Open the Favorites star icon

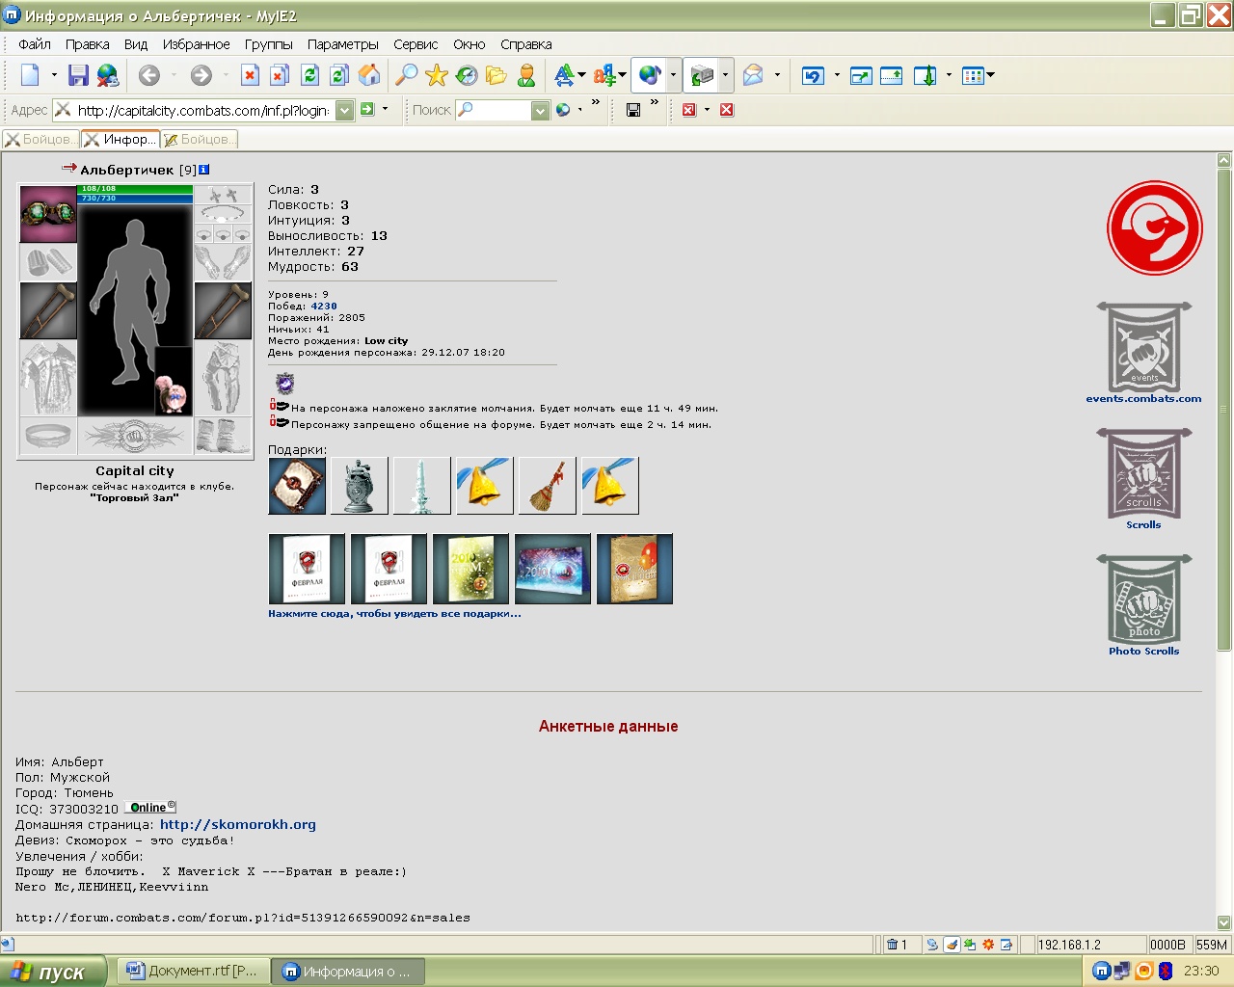tap(437, 75)
